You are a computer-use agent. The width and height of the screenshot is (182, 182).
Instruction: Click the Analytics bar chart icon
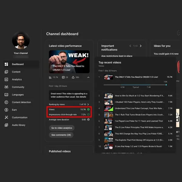(x=6, y=79)
